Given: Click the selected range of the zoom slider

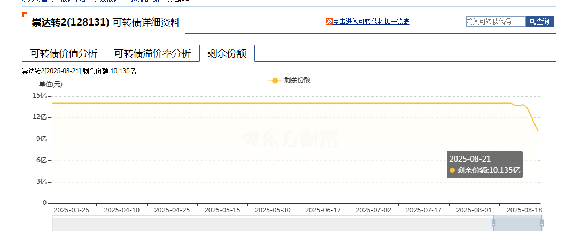Looking at the screenshot, I should (x=517, y=223).
